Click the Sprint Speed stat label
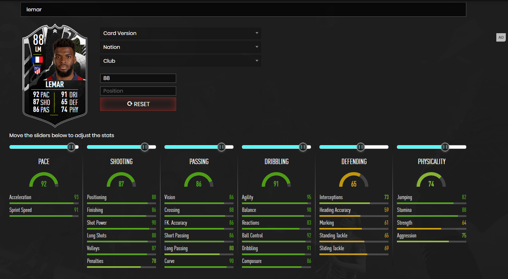This screenshot has width=508, height=279. point(20,210)
